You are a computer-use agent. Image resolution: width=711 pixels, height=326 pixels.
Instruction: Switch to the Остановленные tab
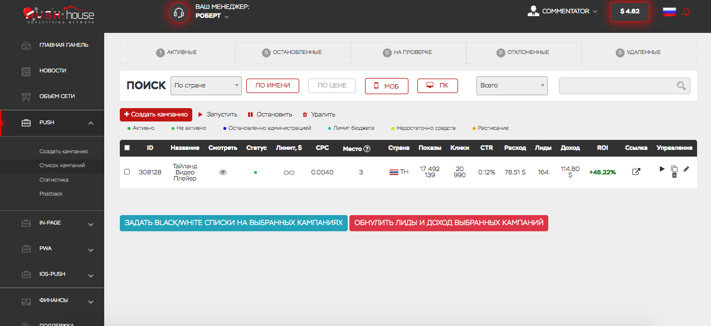(293, 52)
